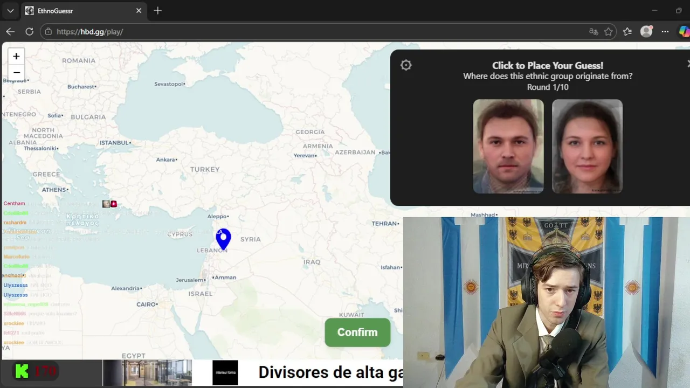Click ISTANBUL label on the map
This screenshot has width=690, height=388.
tap(114, 143)
